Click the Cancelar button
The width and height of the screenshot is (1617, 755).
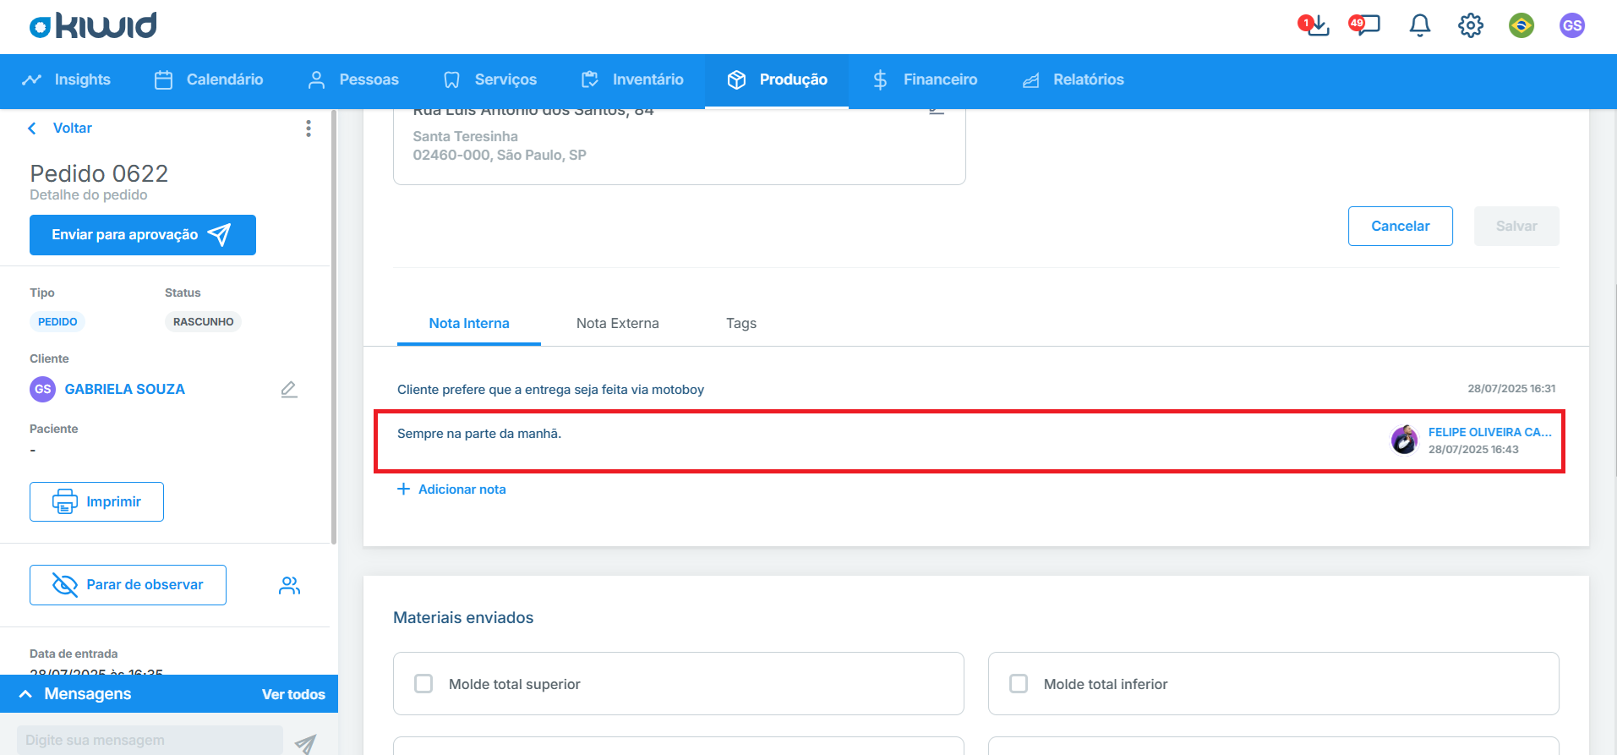pos(1401,226)
